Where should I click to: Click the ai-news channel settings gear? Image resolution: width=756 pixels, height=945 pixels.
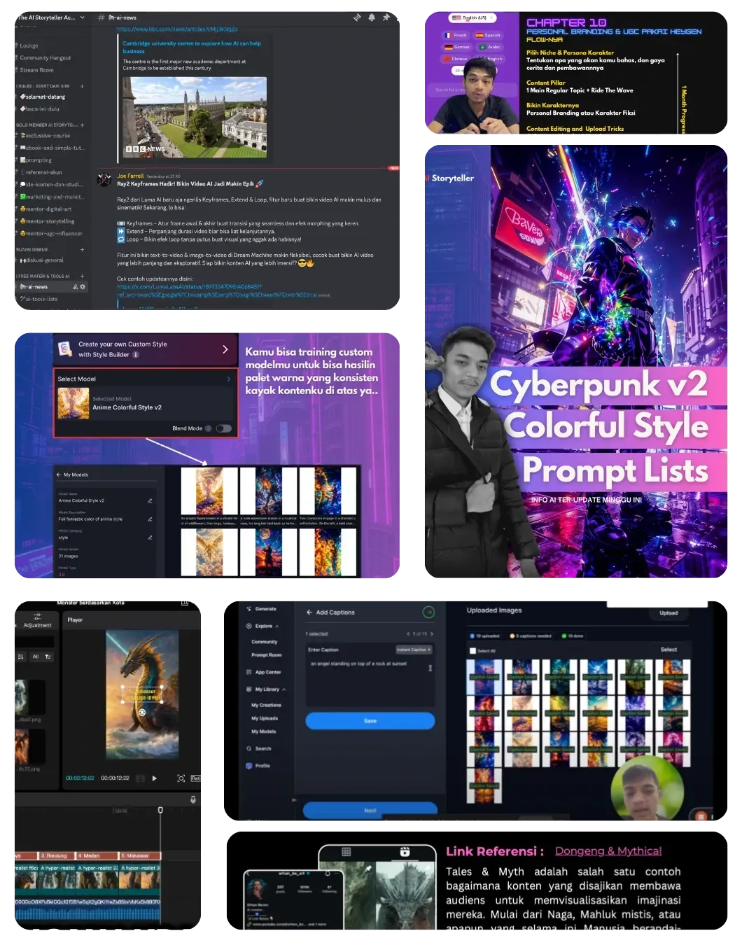(83, 287)
